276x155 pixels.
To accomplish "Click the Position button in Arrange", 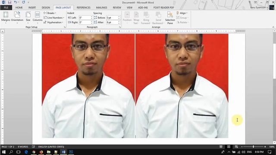I will tap(127, 18).
